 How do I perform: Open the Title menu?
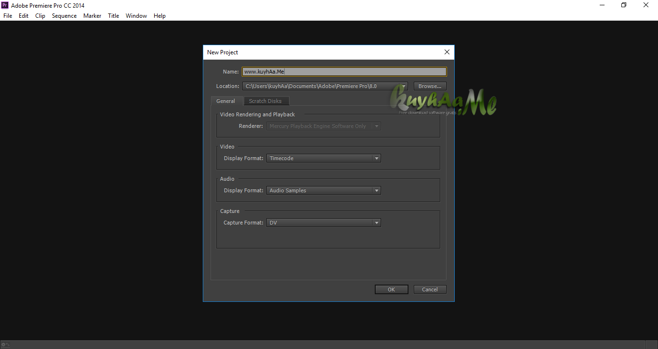click(x=113, y=16)
